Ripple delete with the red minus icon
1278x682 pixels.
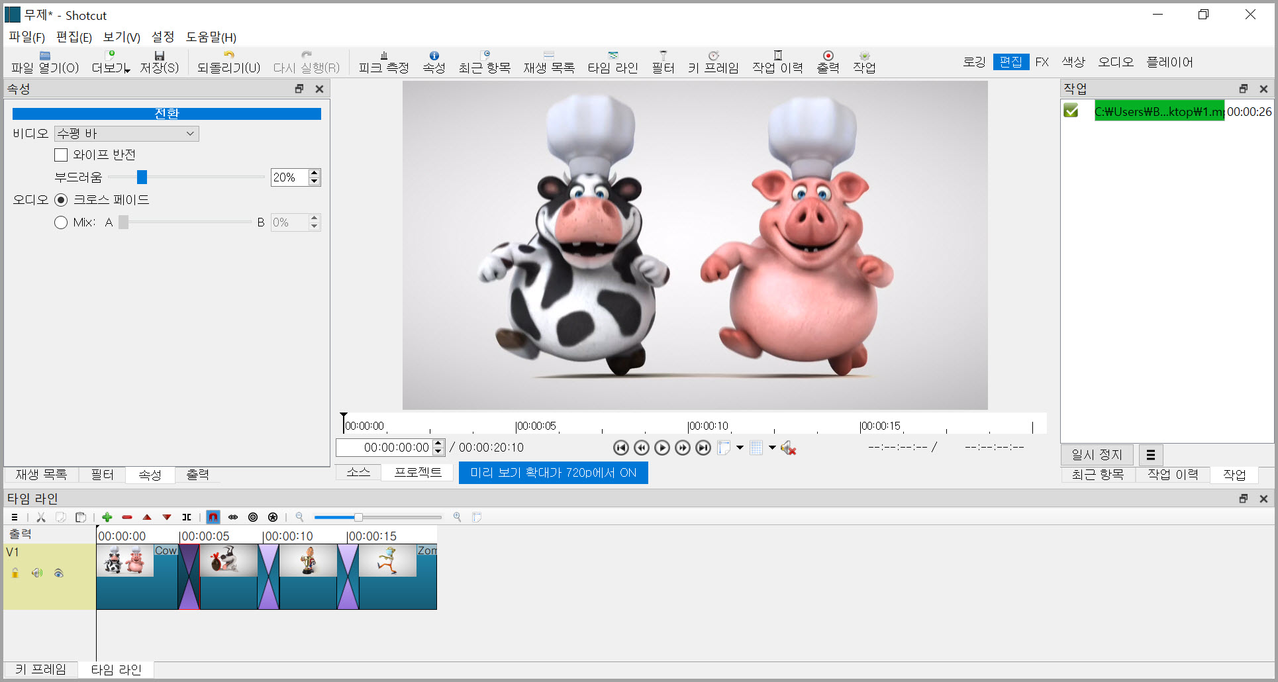coord(127,517)
